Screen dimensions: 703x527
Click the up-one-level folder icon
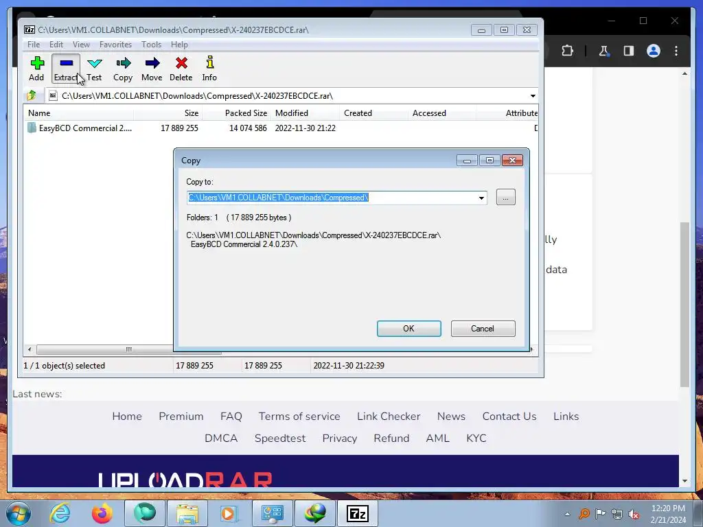32,95
